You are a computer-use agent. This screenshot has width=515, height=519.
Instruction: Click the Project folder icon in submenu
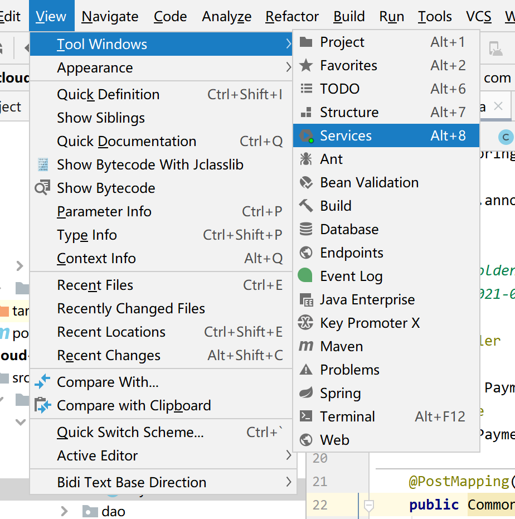[306, 42]
